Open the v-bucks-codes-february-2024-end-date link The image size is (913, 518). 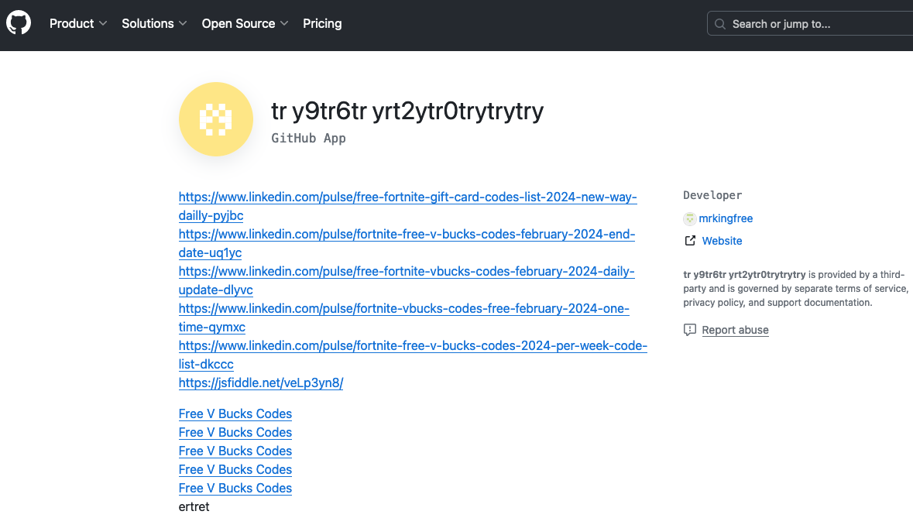coord(407,243)
